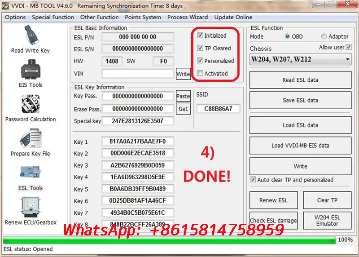Click the Get button beside Erase Pass
The height and width of the screenshot is (257, 359).
[183, 109]
